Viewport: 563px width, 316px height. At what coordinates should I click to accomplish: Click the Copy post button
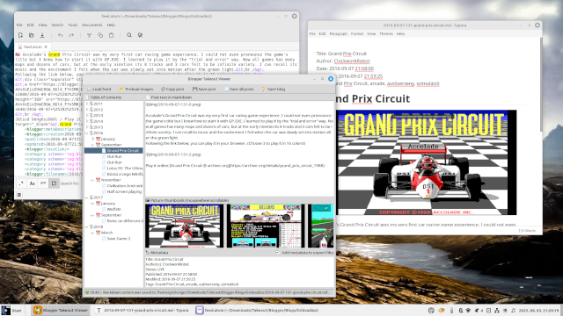(172, 89)
